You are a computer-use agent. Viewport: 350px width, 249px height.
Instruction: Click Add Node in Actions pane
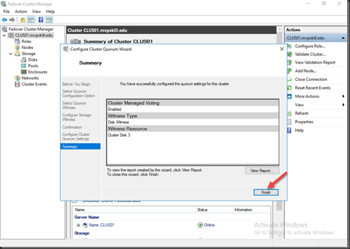(306, 71)
